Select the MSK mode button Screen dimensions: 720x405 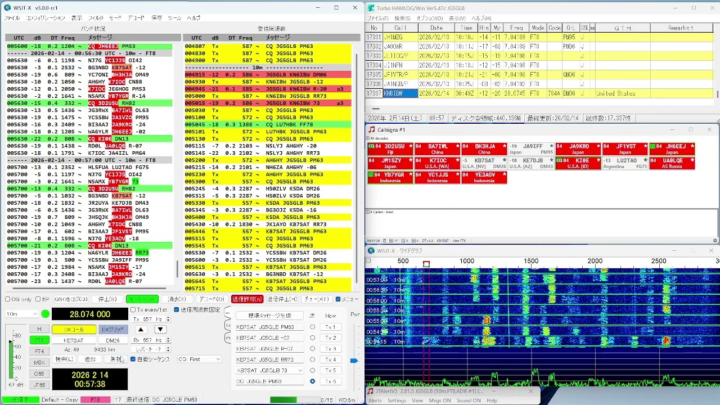(x=39, y=362)
